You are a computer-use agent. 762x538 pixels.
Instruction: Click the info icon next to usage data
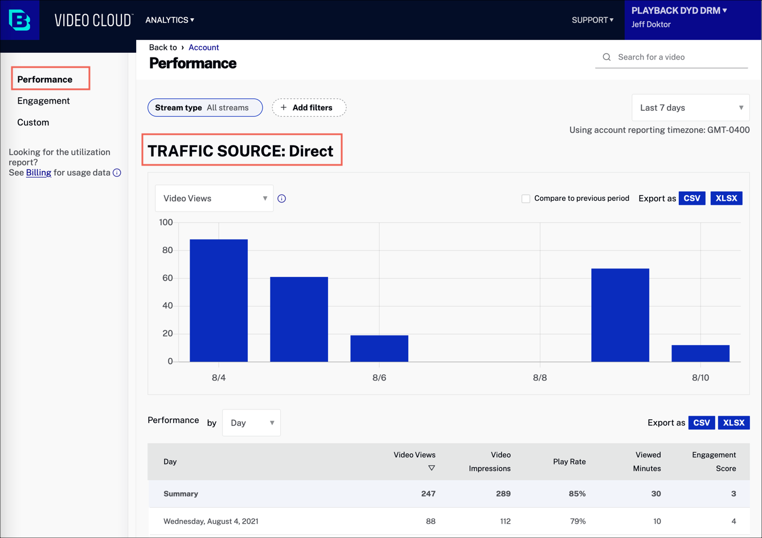117,173
